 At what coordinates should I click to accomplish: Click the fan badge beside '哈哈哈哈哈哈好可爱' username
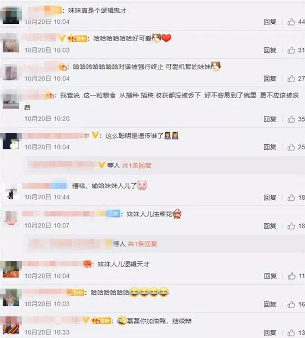77,39
